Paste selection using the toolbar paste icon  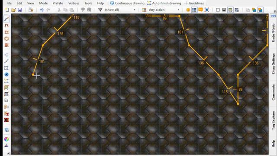point(72,10)
